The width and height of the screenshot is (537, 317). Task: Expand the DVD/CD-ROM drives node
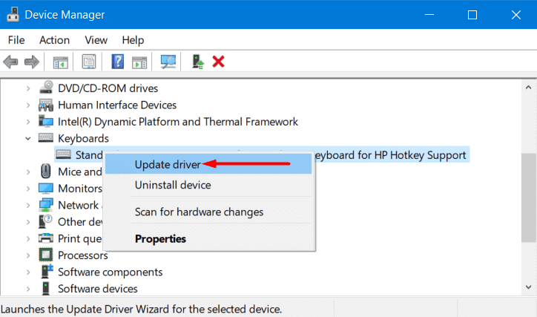point(28,88)
